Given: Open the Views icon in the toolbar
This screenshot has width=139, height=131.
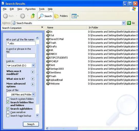Looking at the screenshot, I should pyautogui.click(x=75, y=16).
